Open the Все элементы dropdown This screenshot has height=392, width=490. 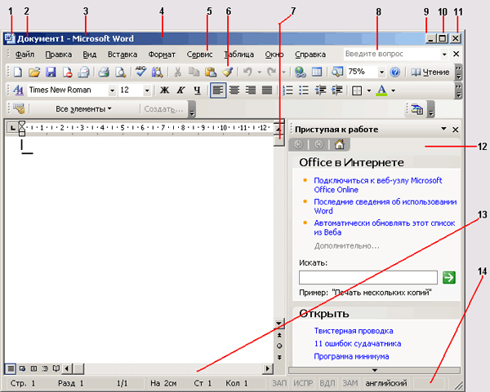pyautogui.click(x=83, y=109)
